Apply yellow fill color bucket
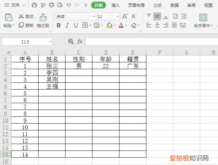The height and width of the screenshot is (165, 218). click(109, 25)
